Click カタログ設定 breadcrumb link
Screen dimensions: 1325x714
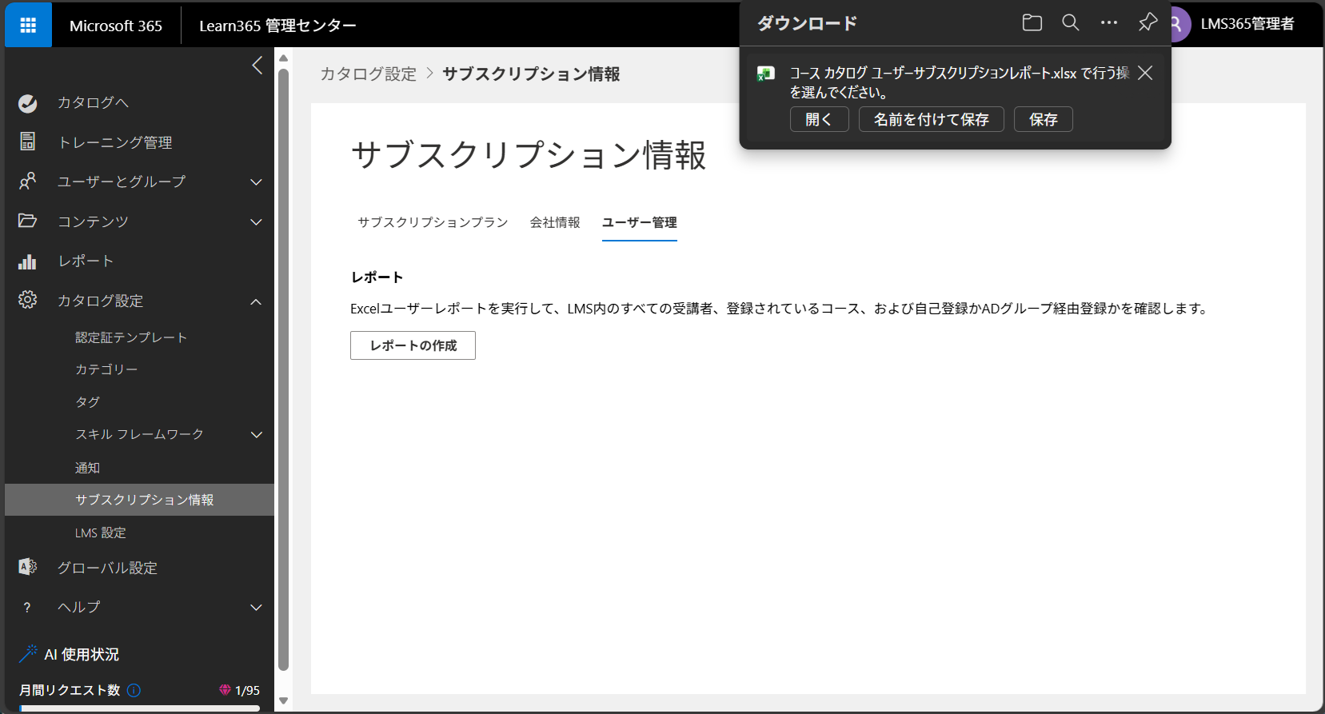click(369, 74)
